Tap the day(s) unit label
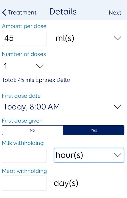 pyautogui.click(x=66, y=183)
